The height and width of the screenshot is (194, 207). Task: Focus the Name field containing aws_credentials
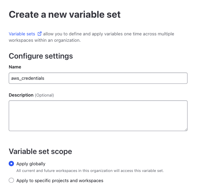98,78
